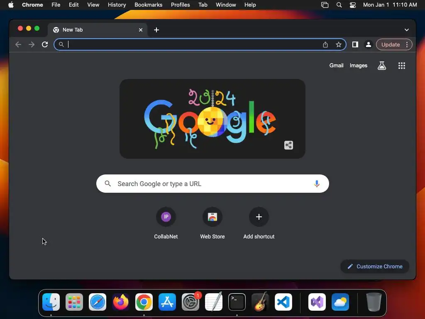The image size is (425, 319).
Task: Launch Firefox from the dock
Action: (121, 302)
